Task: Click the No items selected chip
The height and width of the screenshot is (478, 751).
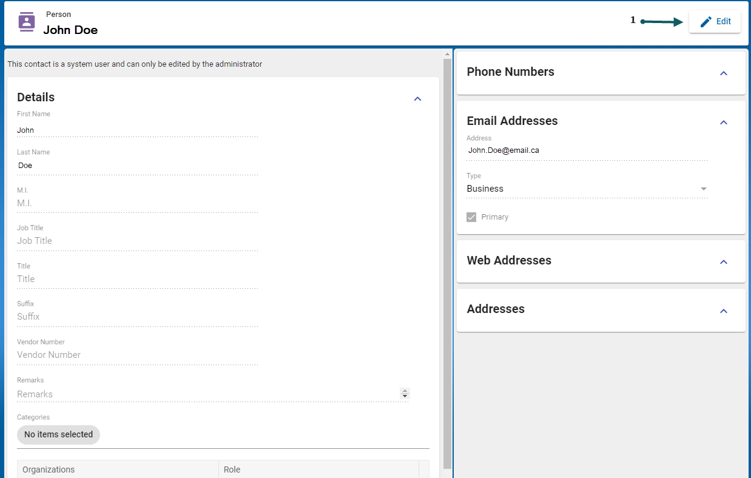Action: tap(58, 434)
